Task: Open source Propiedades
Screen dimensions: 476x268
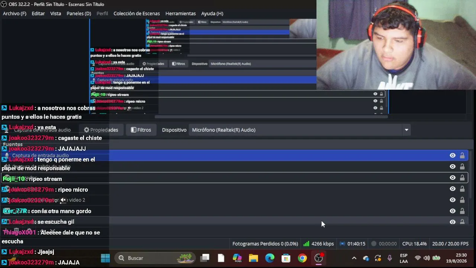Action: 101,130
